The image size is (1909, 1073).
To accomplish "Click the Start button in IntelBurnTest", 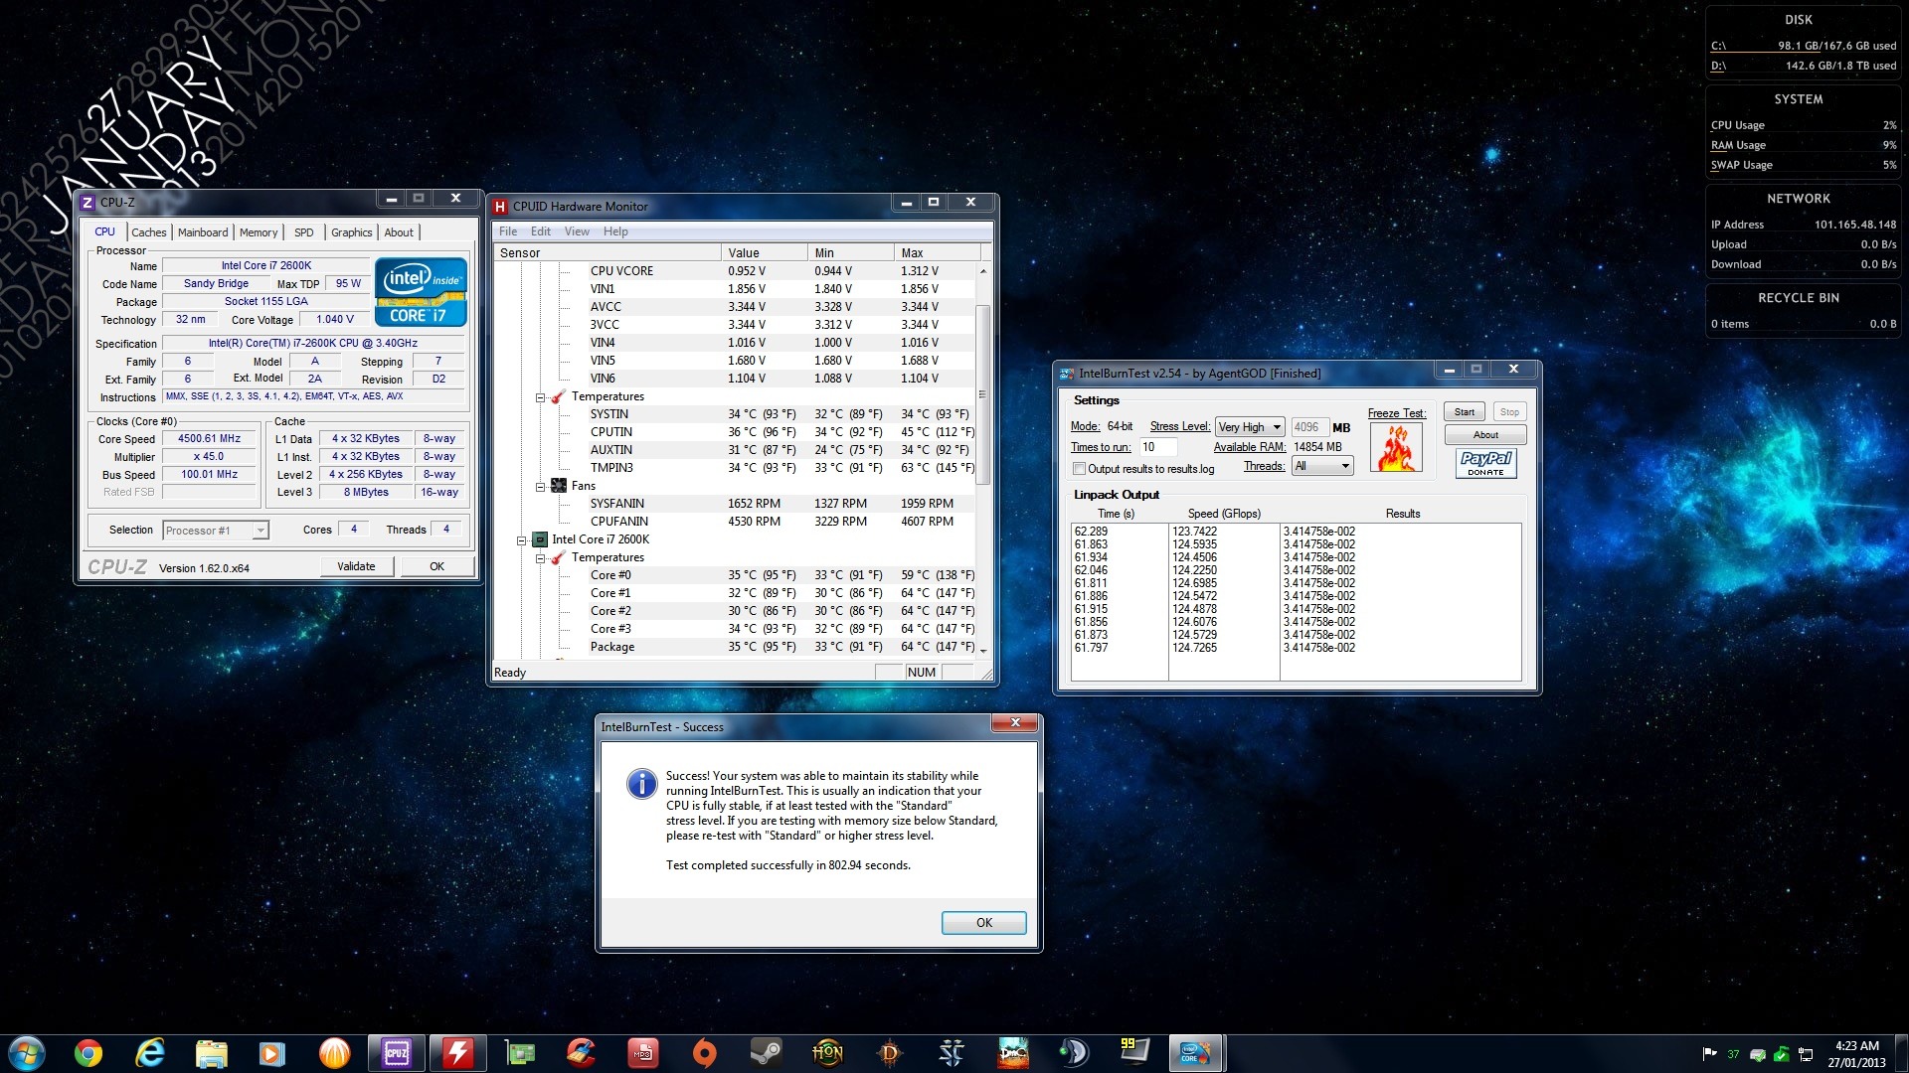I will coord(1465,412).
